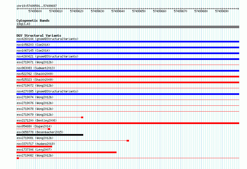The height and width of the screenshot is (169, 247).
Task: Click the esv2719072 (Wong2012b) label
Action: [x=35, y=85]
